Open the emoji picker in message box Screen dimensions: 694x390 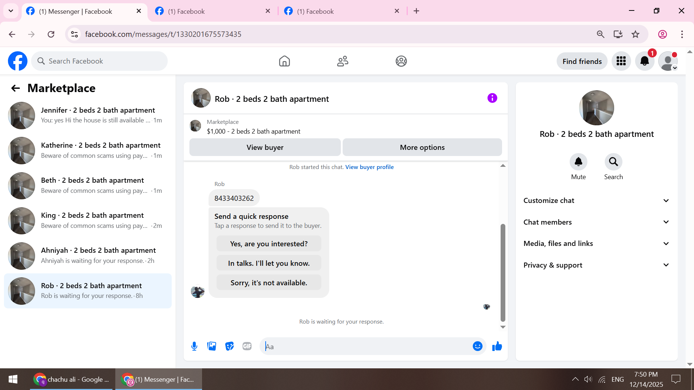477,346
